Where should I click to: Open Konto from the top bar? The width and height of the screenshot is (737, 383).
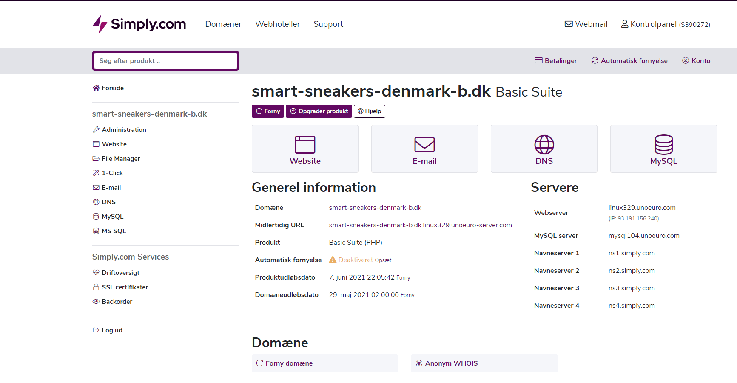click(696, 61)
